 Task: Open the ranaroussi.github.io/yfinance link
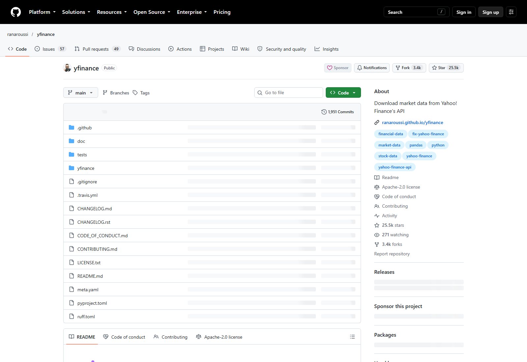pos(412,122)
